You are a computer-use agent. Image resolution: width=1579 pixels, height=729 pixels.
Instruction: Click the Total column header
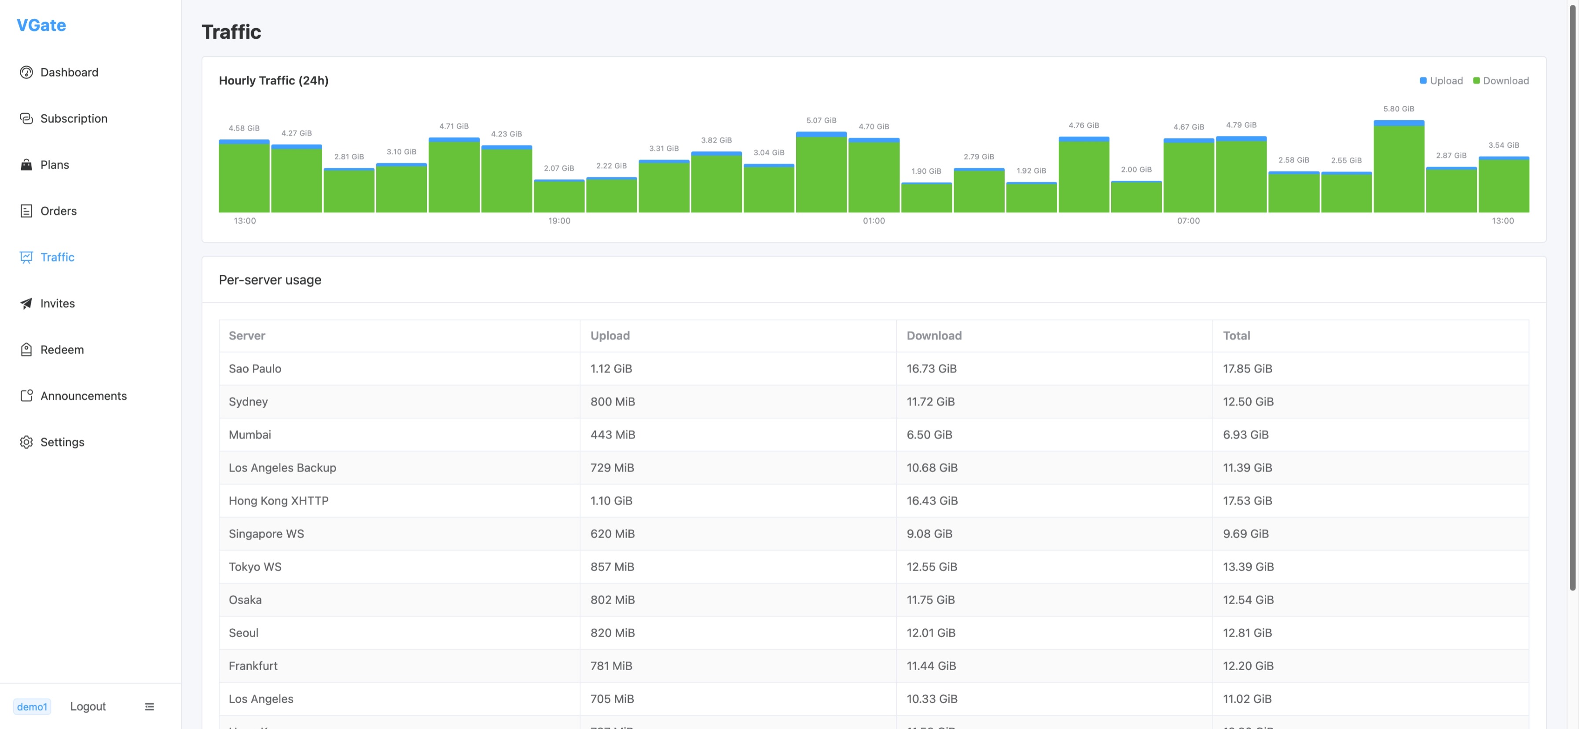(1236, 336)
